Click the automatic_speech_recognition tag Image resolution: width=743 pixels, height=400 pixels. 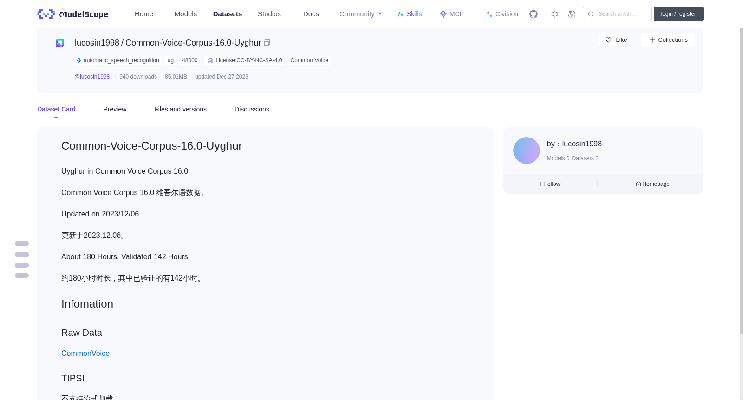118,60
